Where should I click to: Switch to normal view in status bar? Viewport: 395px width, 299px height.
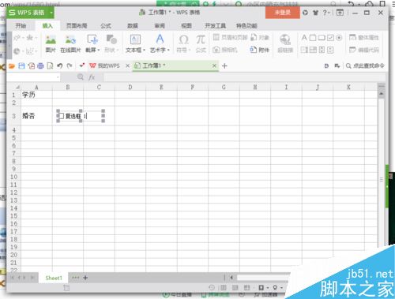[x=223, y=287]
